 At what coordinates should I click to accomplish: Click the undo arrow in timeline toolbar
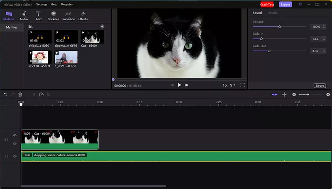click(5, 94)
